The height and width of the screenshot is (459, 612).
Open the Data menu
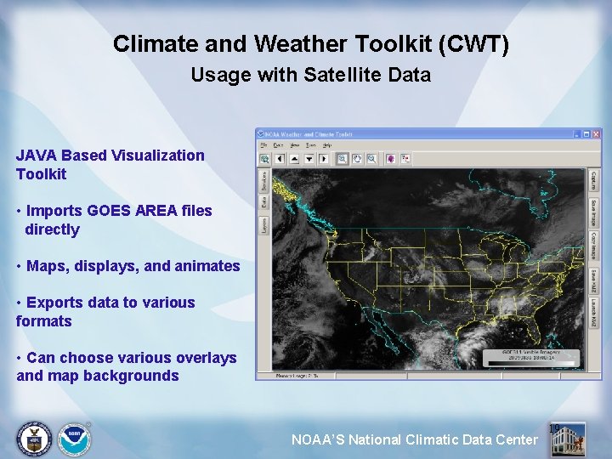click(278, 145)
